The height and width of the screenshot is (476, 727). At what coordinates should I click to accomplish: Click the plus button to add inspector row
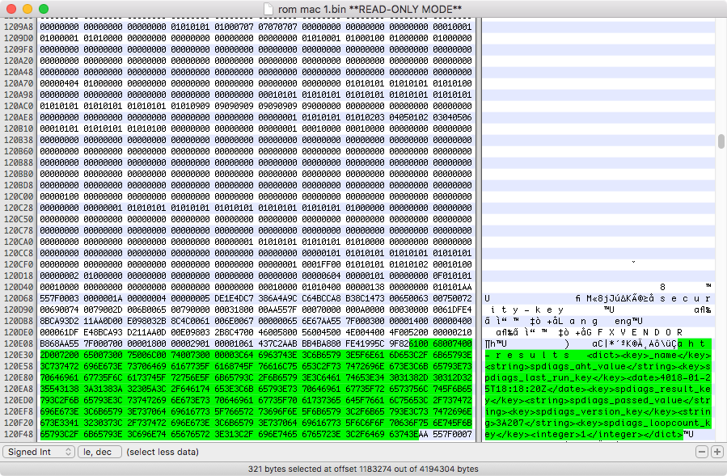(717, 452)
